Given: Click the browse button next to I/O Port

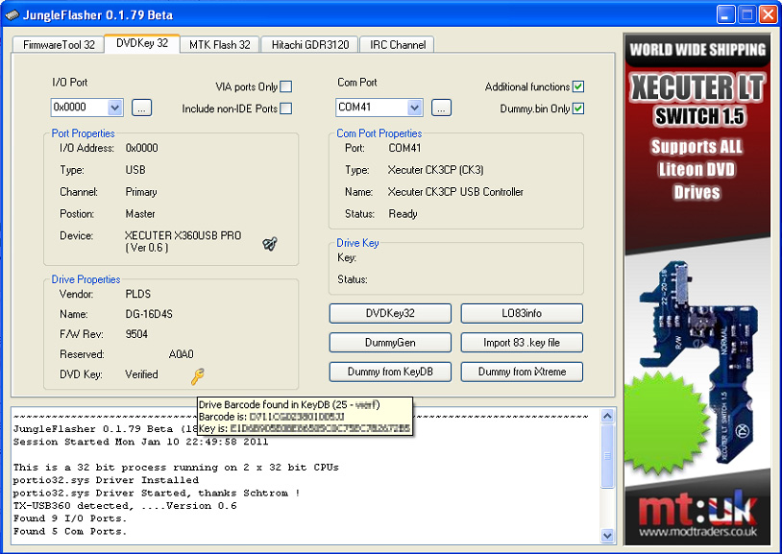Looking at the screenshot, I should (141, 108).
